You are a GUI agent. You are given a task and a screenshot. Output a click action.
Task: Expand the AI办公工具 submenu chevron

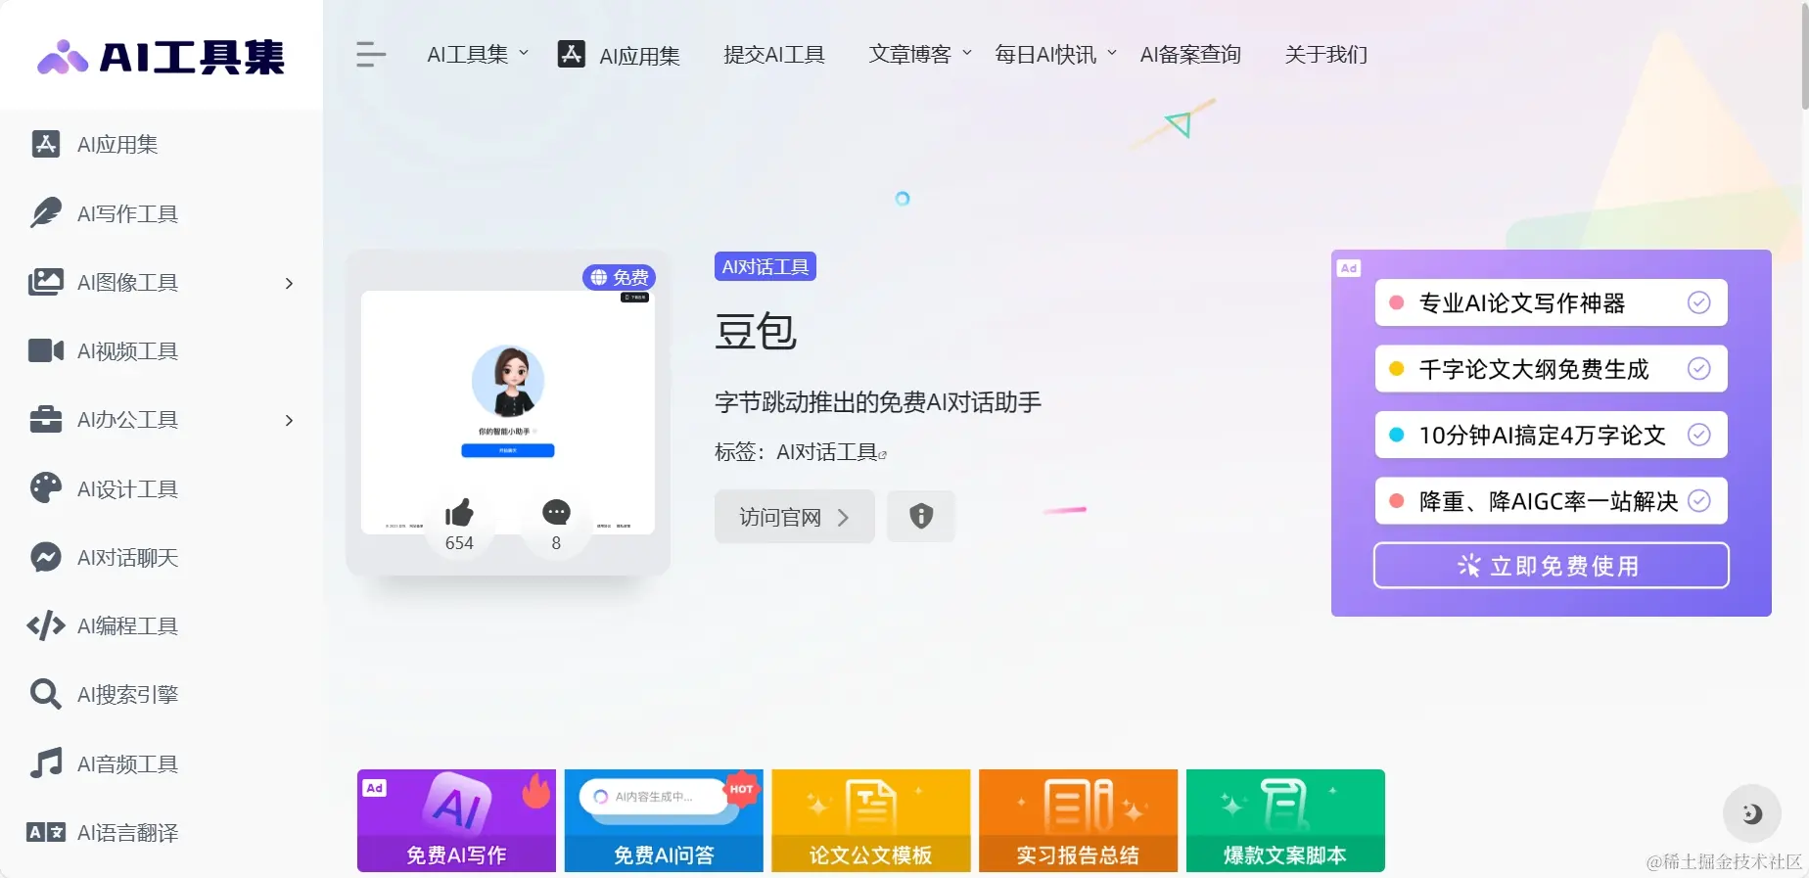point(289,420)
